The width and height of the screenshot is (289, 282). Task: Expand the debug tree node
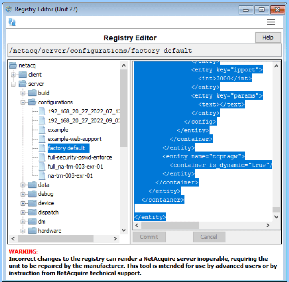[x=23, y=194]
